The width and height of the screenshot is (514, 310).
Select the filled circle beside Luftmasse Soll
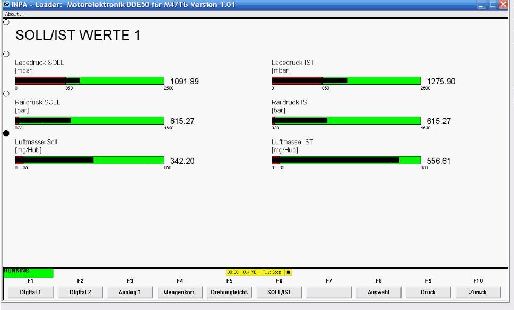(x=6, y=133)
